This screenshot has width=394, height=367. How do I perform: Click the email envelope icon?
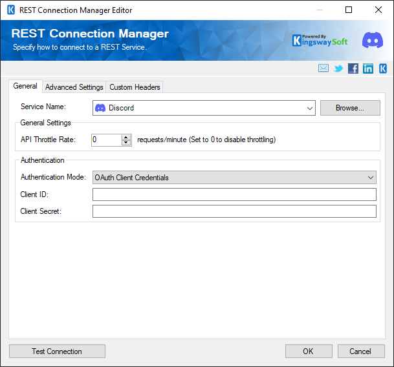pyautogui.click(x=323, y=68)
